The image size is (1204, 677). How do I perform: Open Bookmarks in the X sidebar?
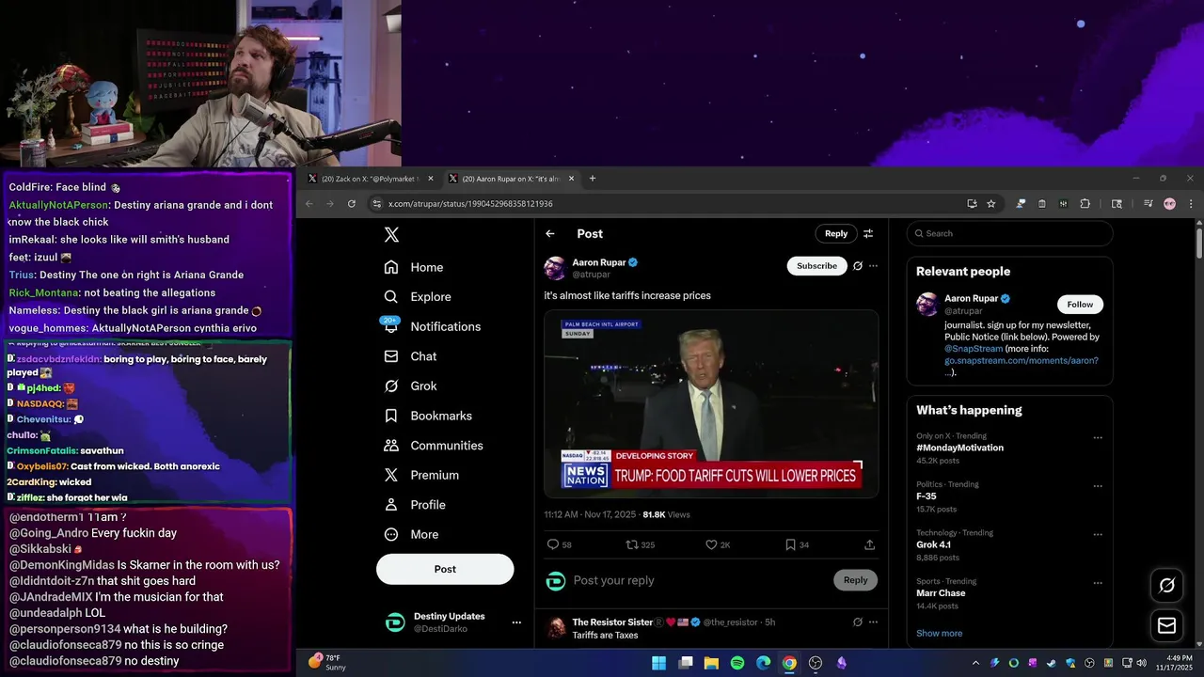[x=429, y=416]
